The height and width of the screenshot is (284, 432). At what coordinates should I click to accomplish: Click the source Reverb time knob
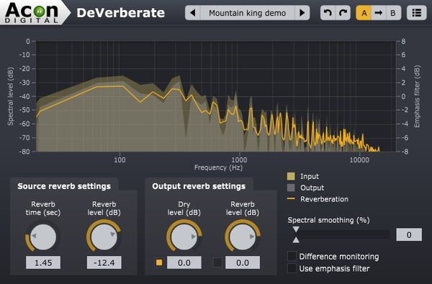click(x=42, y=237)
